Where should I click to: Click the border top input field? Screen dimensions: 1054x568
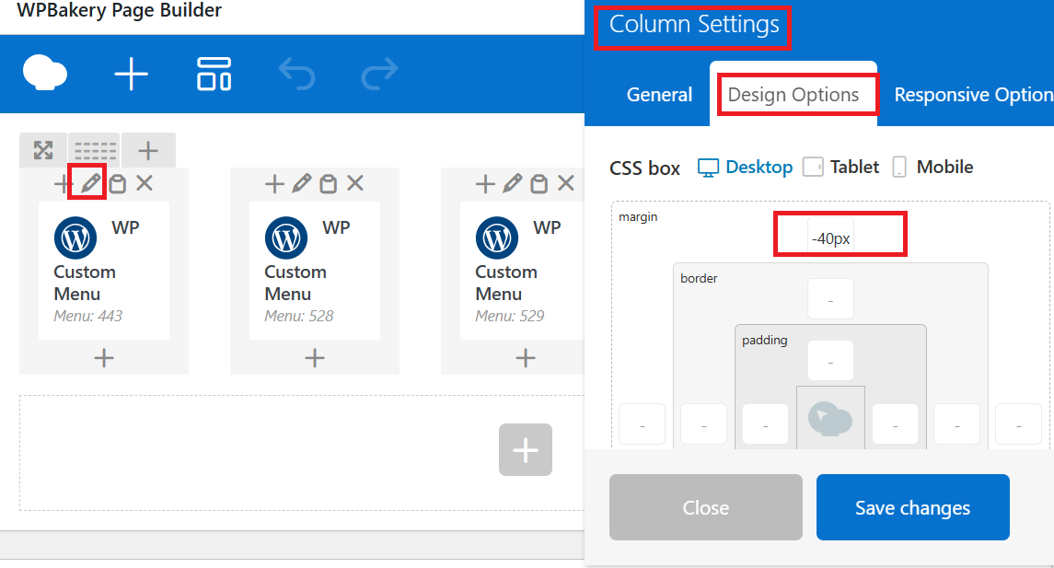coord(831,299)
